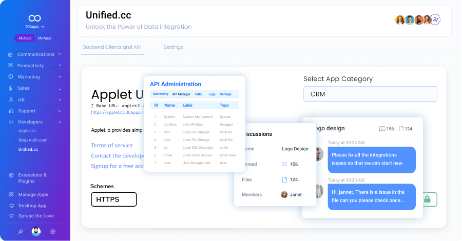Open the Settings tab
462x241 pixels.
pos(173,47)
